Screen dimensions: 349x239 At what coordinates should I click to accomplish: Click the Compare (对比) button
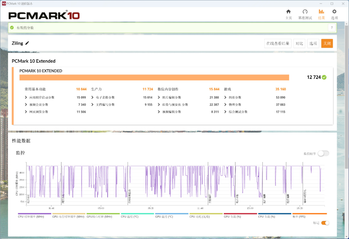point(299,43)
